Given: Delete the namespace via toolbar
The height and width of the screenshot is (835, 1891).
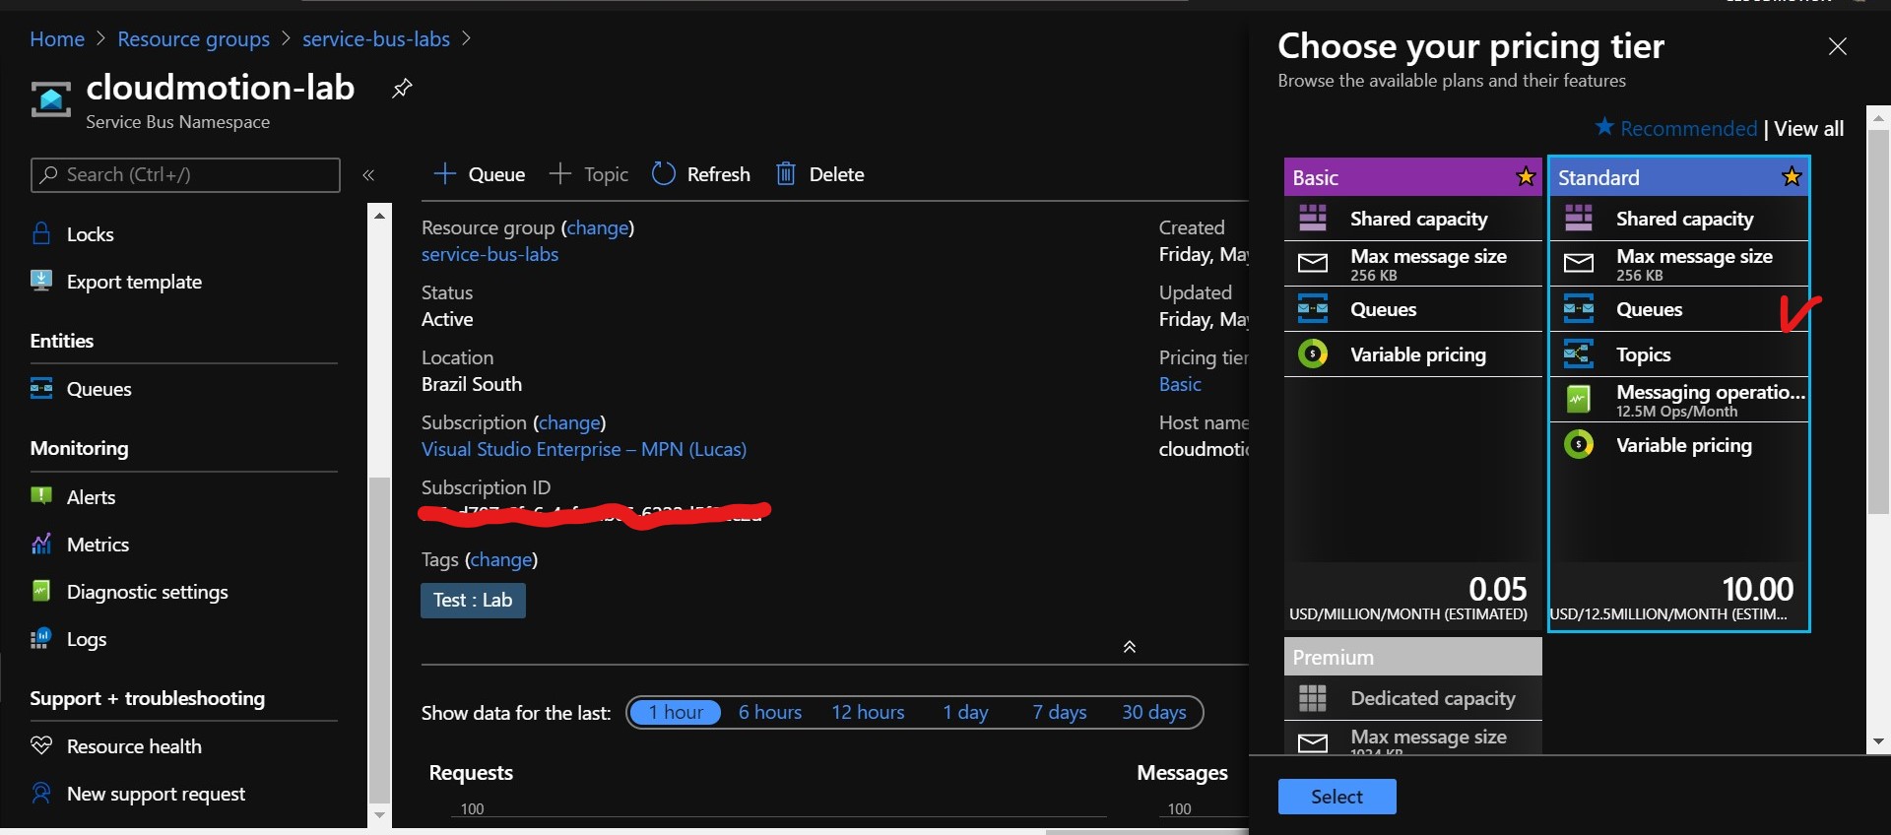Looking at the screenshot, I should tap(820, 174).
